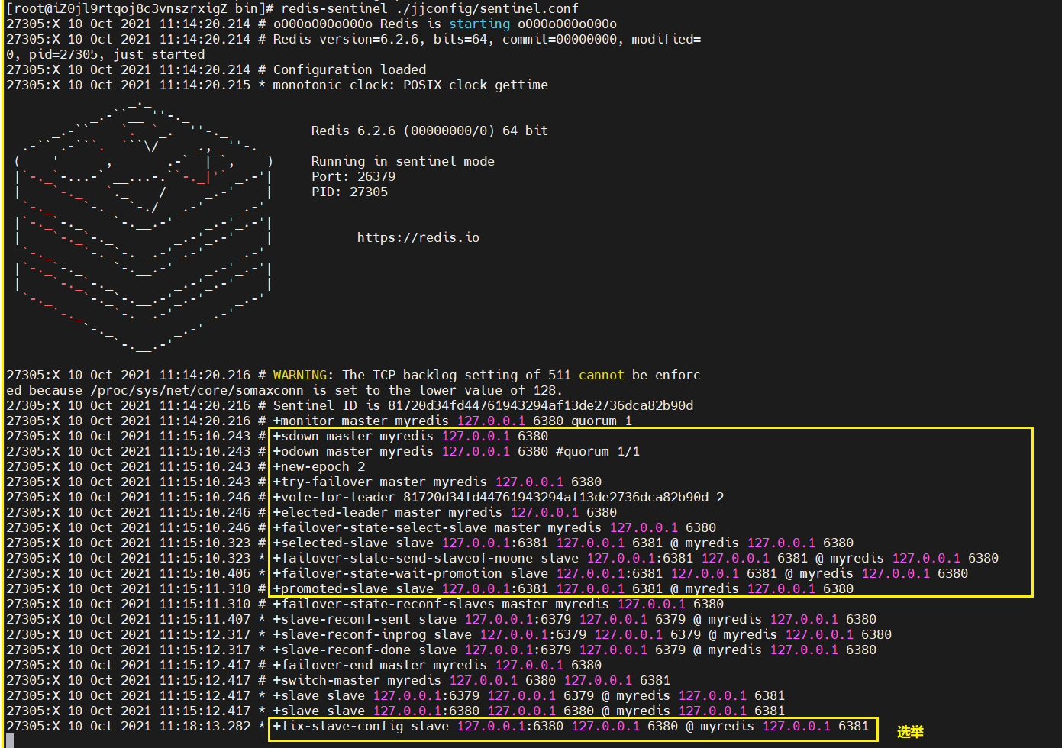This screenshot has height=748, width=1062.
Task: Click the cyan 'starting' word
Action: coord(479,24)
